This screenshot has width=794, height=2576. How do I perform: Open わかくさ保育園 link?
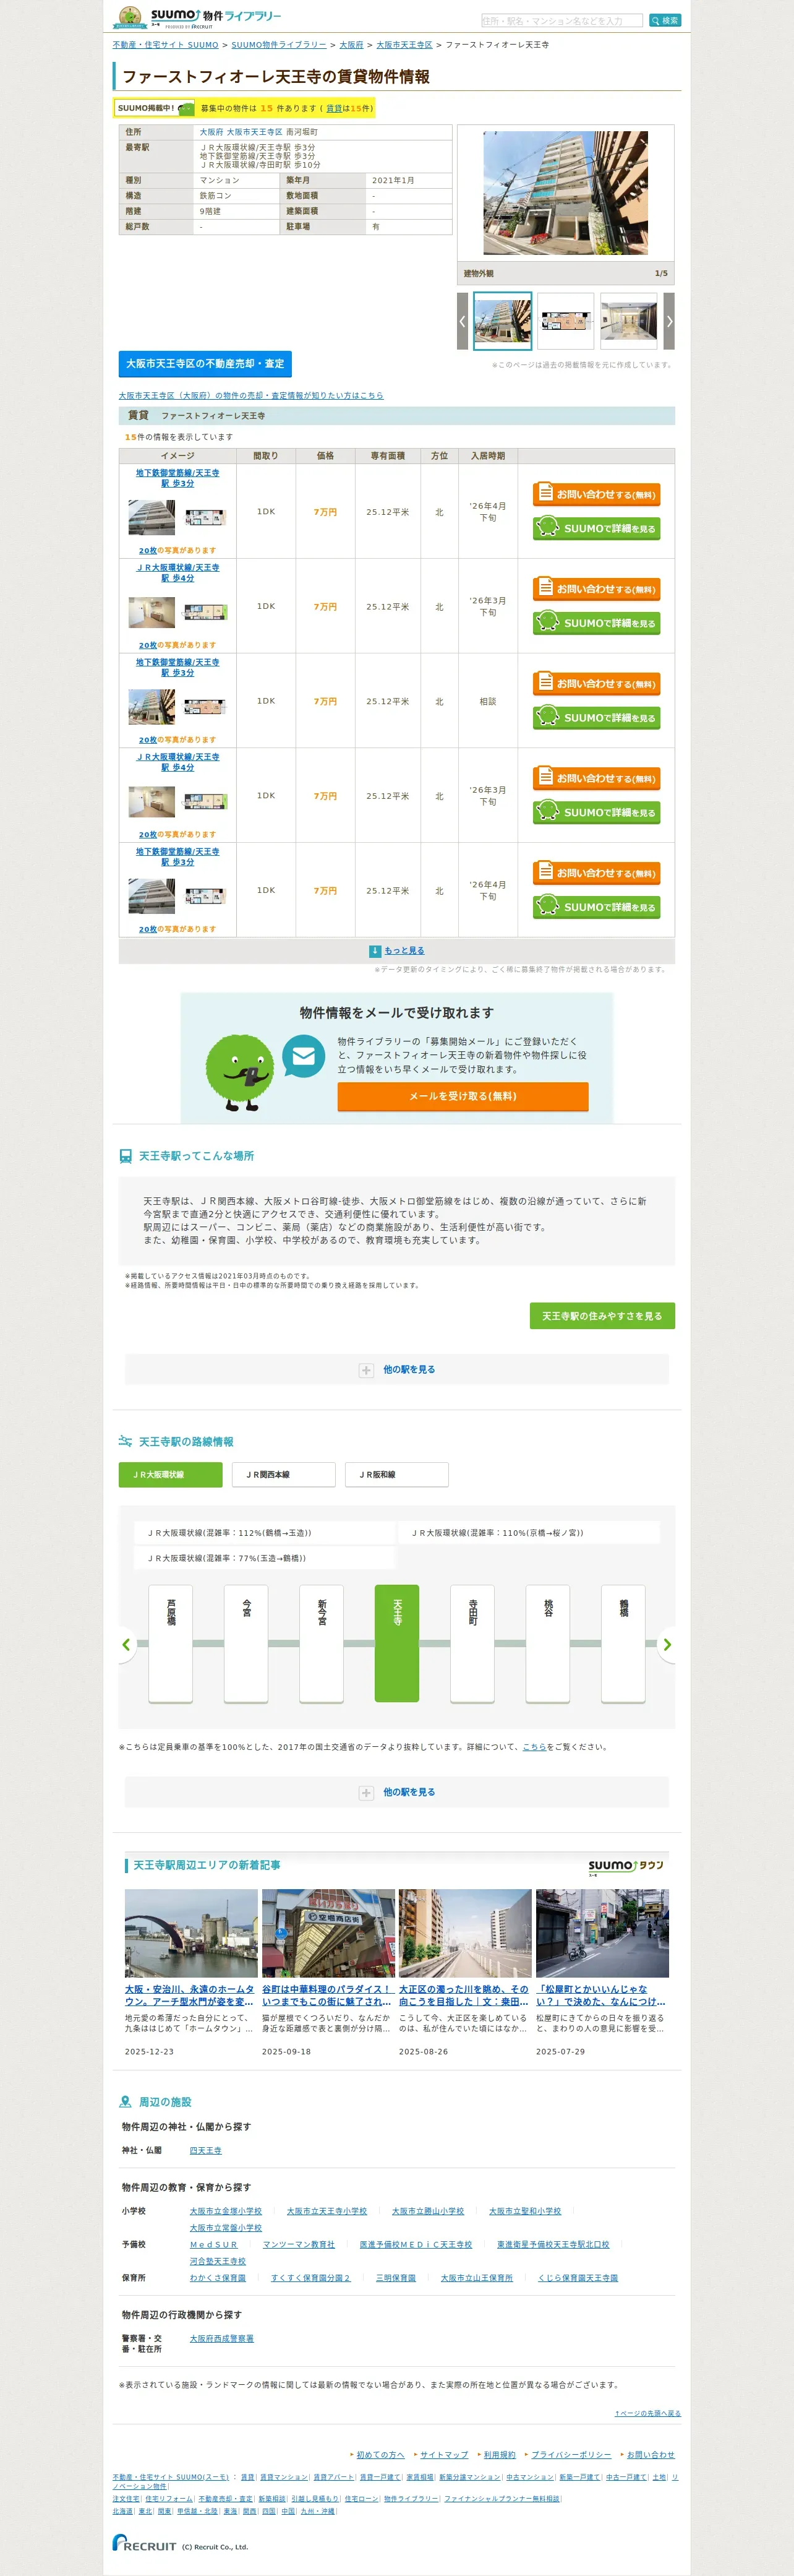[218, 2278]
